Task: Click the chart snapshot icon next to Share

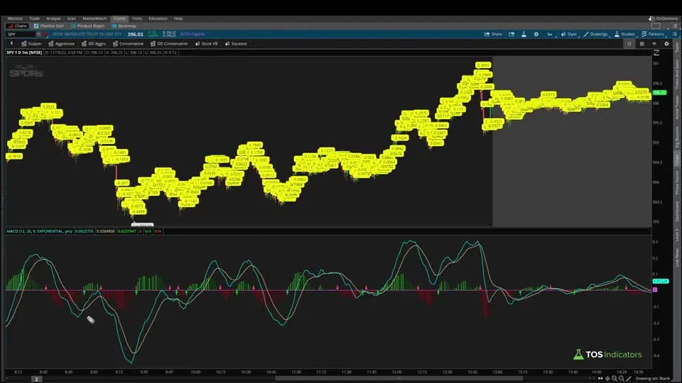Action: tap(511, 34)
